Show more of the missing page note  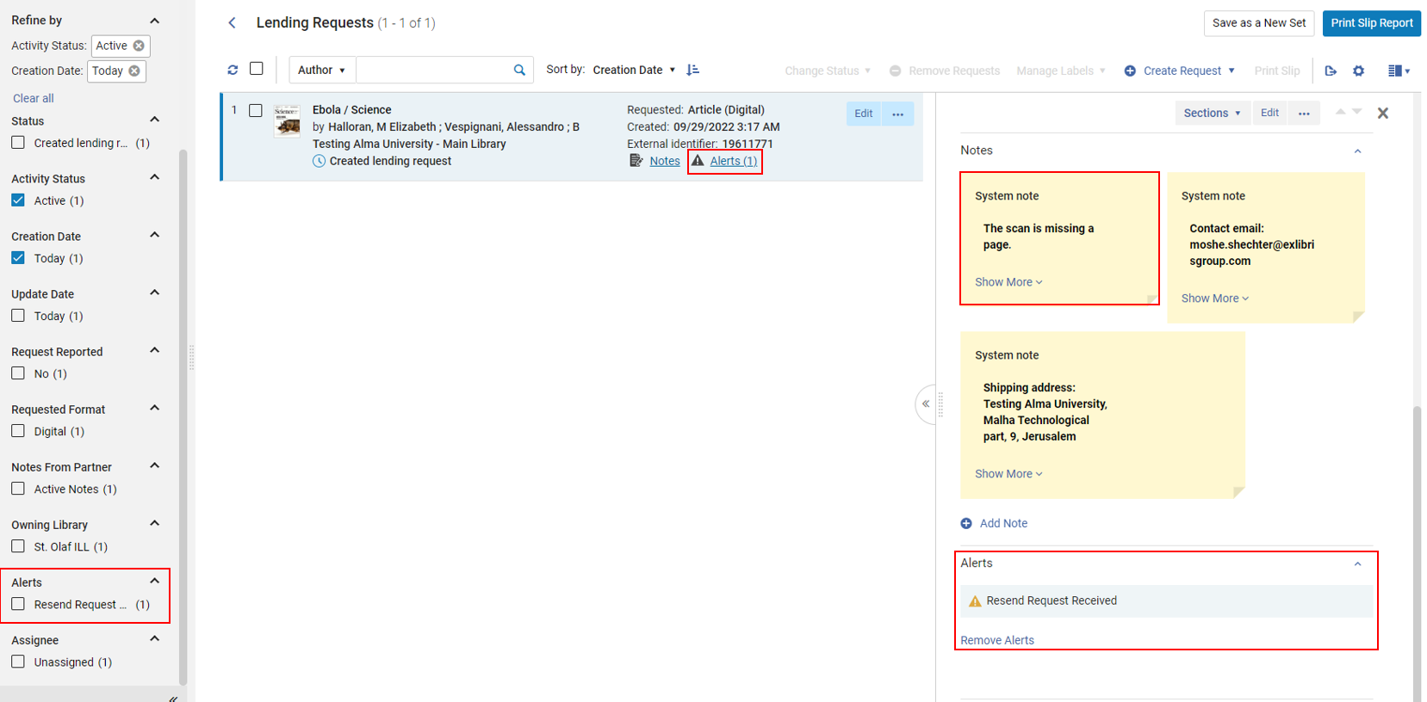pos(1008,282)
